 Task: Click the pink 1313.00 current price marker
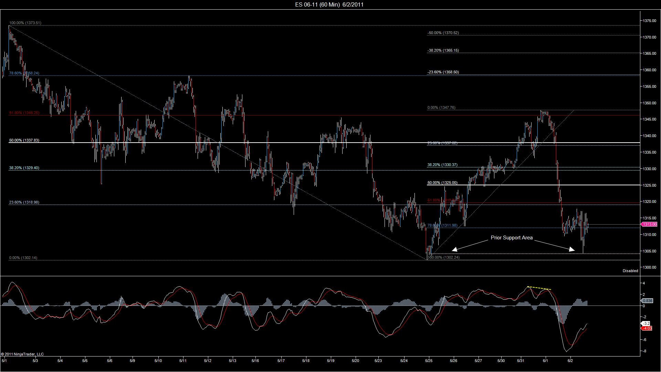pos(649,224)
